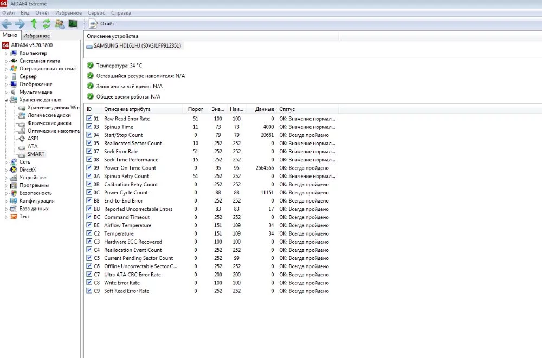Click the Отображение display icon
The height and width of the screenshot is (358, 542).
coord(14,84)
